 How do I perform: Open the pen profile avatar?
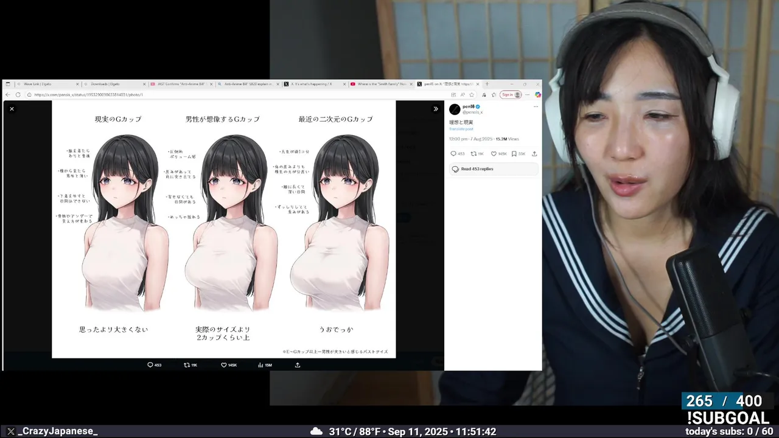click(455, 109)
